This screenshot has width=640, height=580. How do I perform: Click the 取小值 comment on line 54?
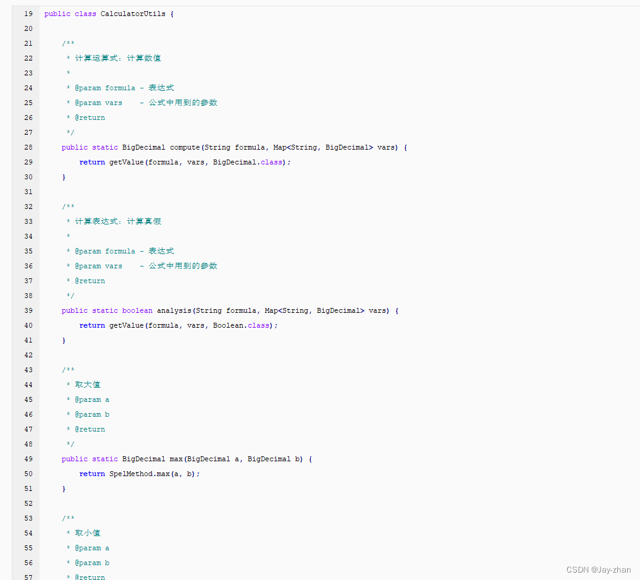[87, 533]
